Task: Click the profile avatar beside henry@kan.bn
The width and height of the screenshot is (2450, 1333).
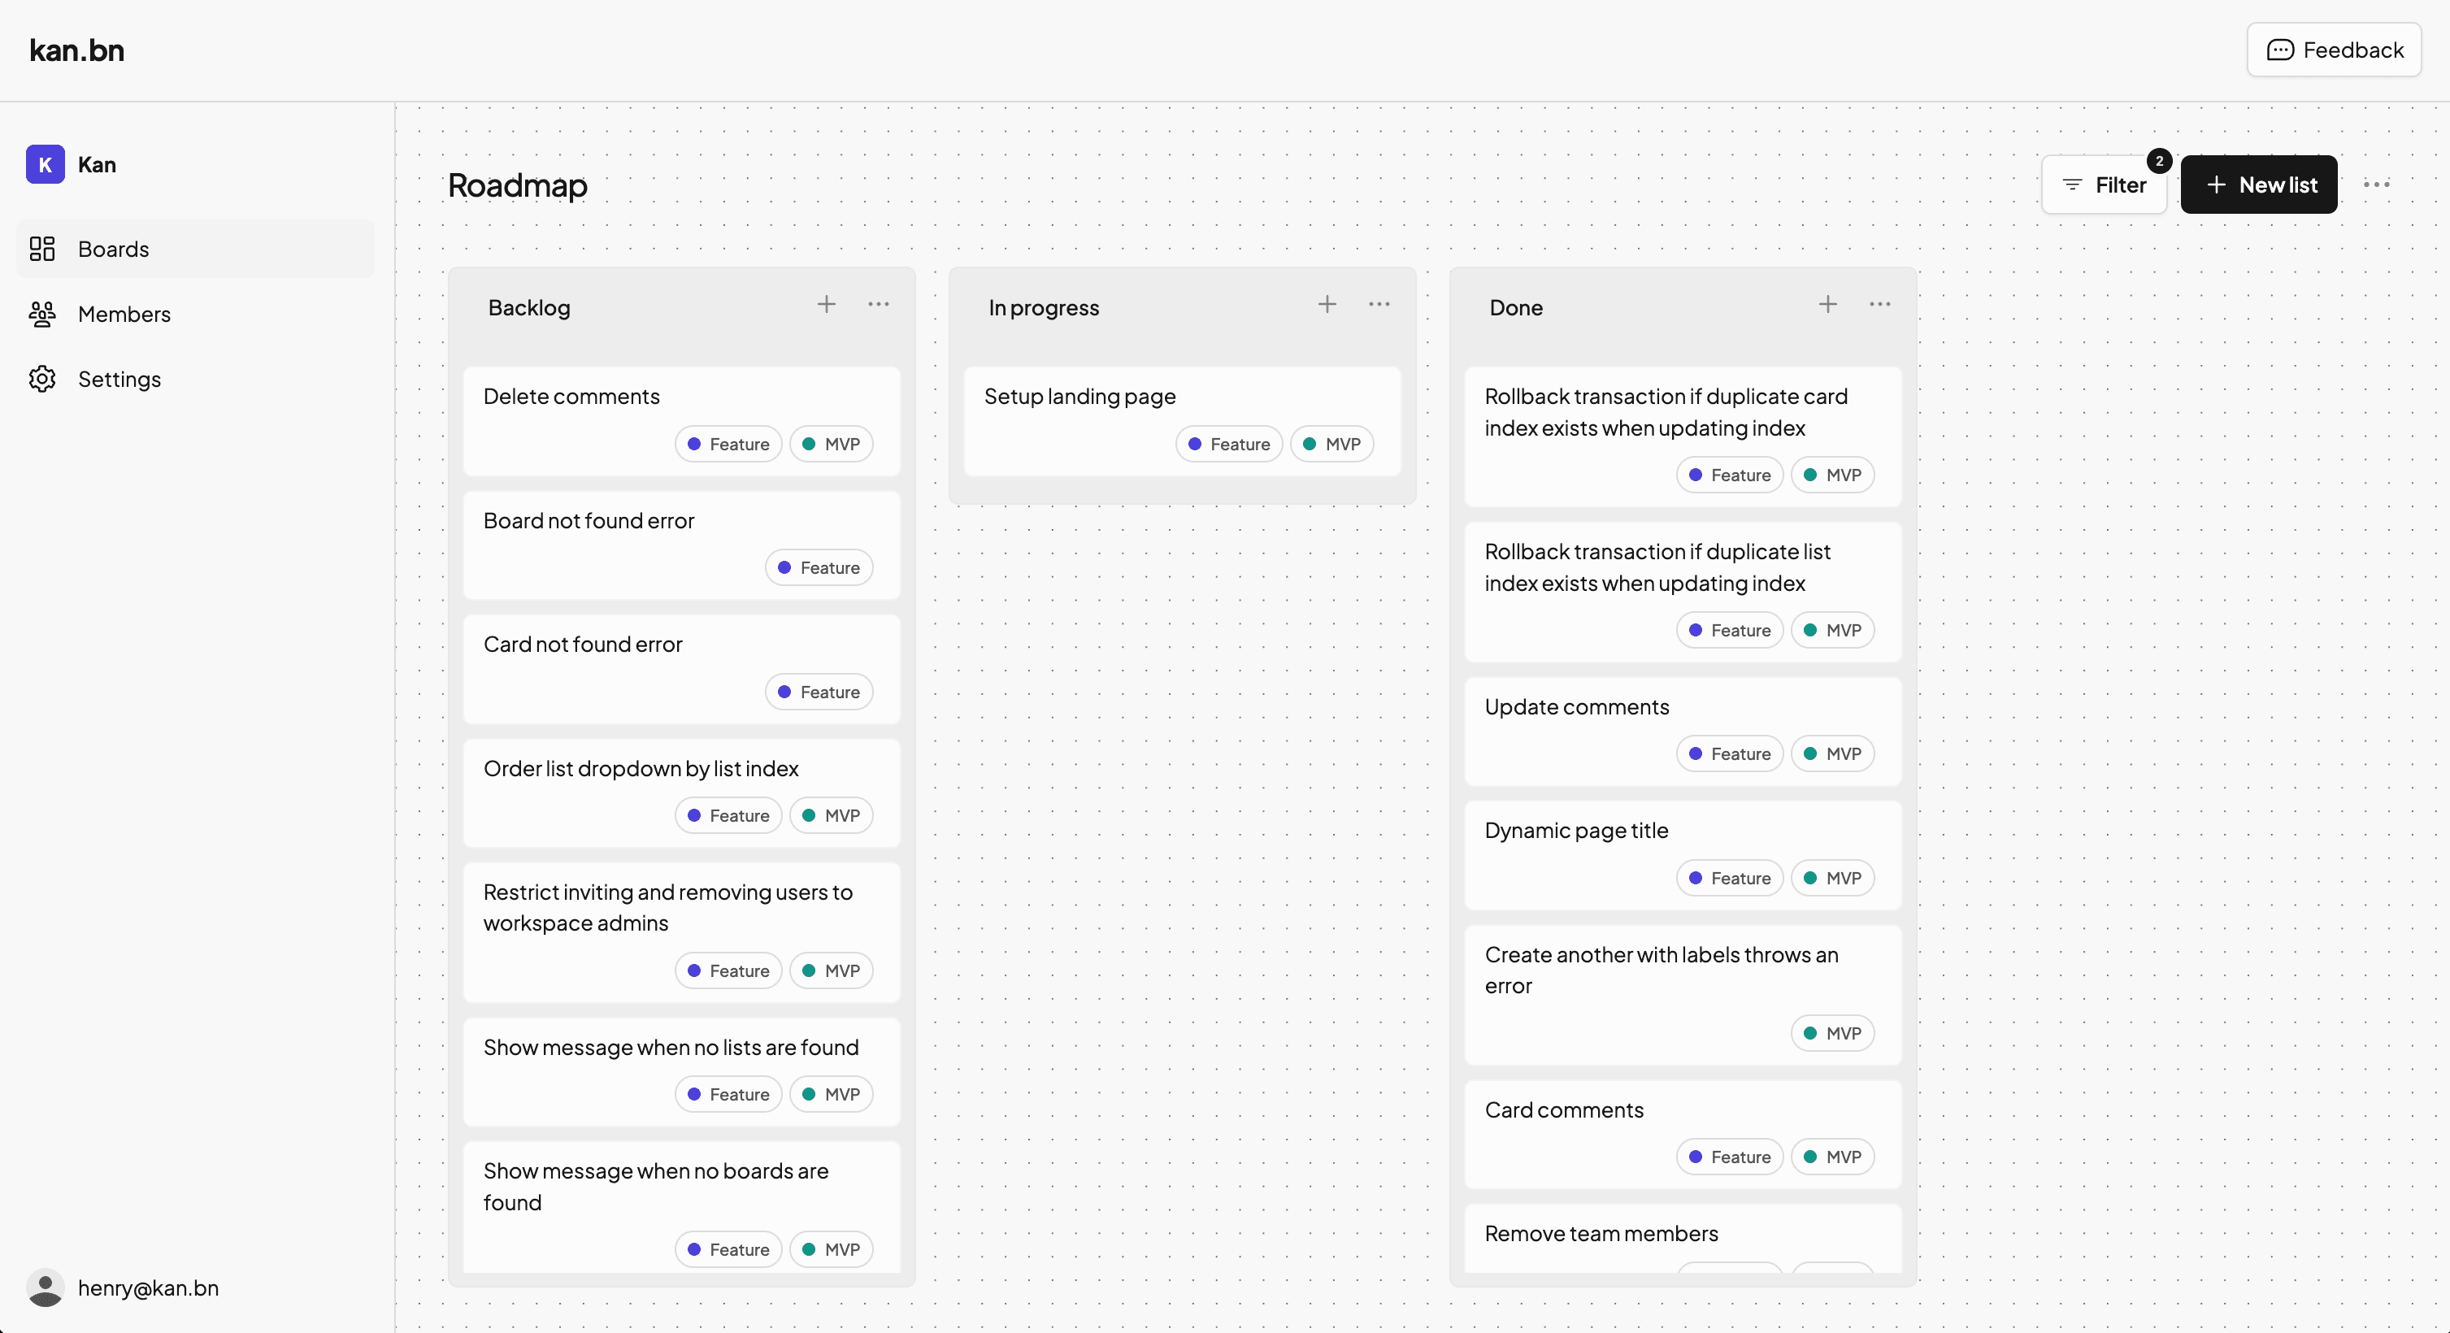Action: 46,1288
